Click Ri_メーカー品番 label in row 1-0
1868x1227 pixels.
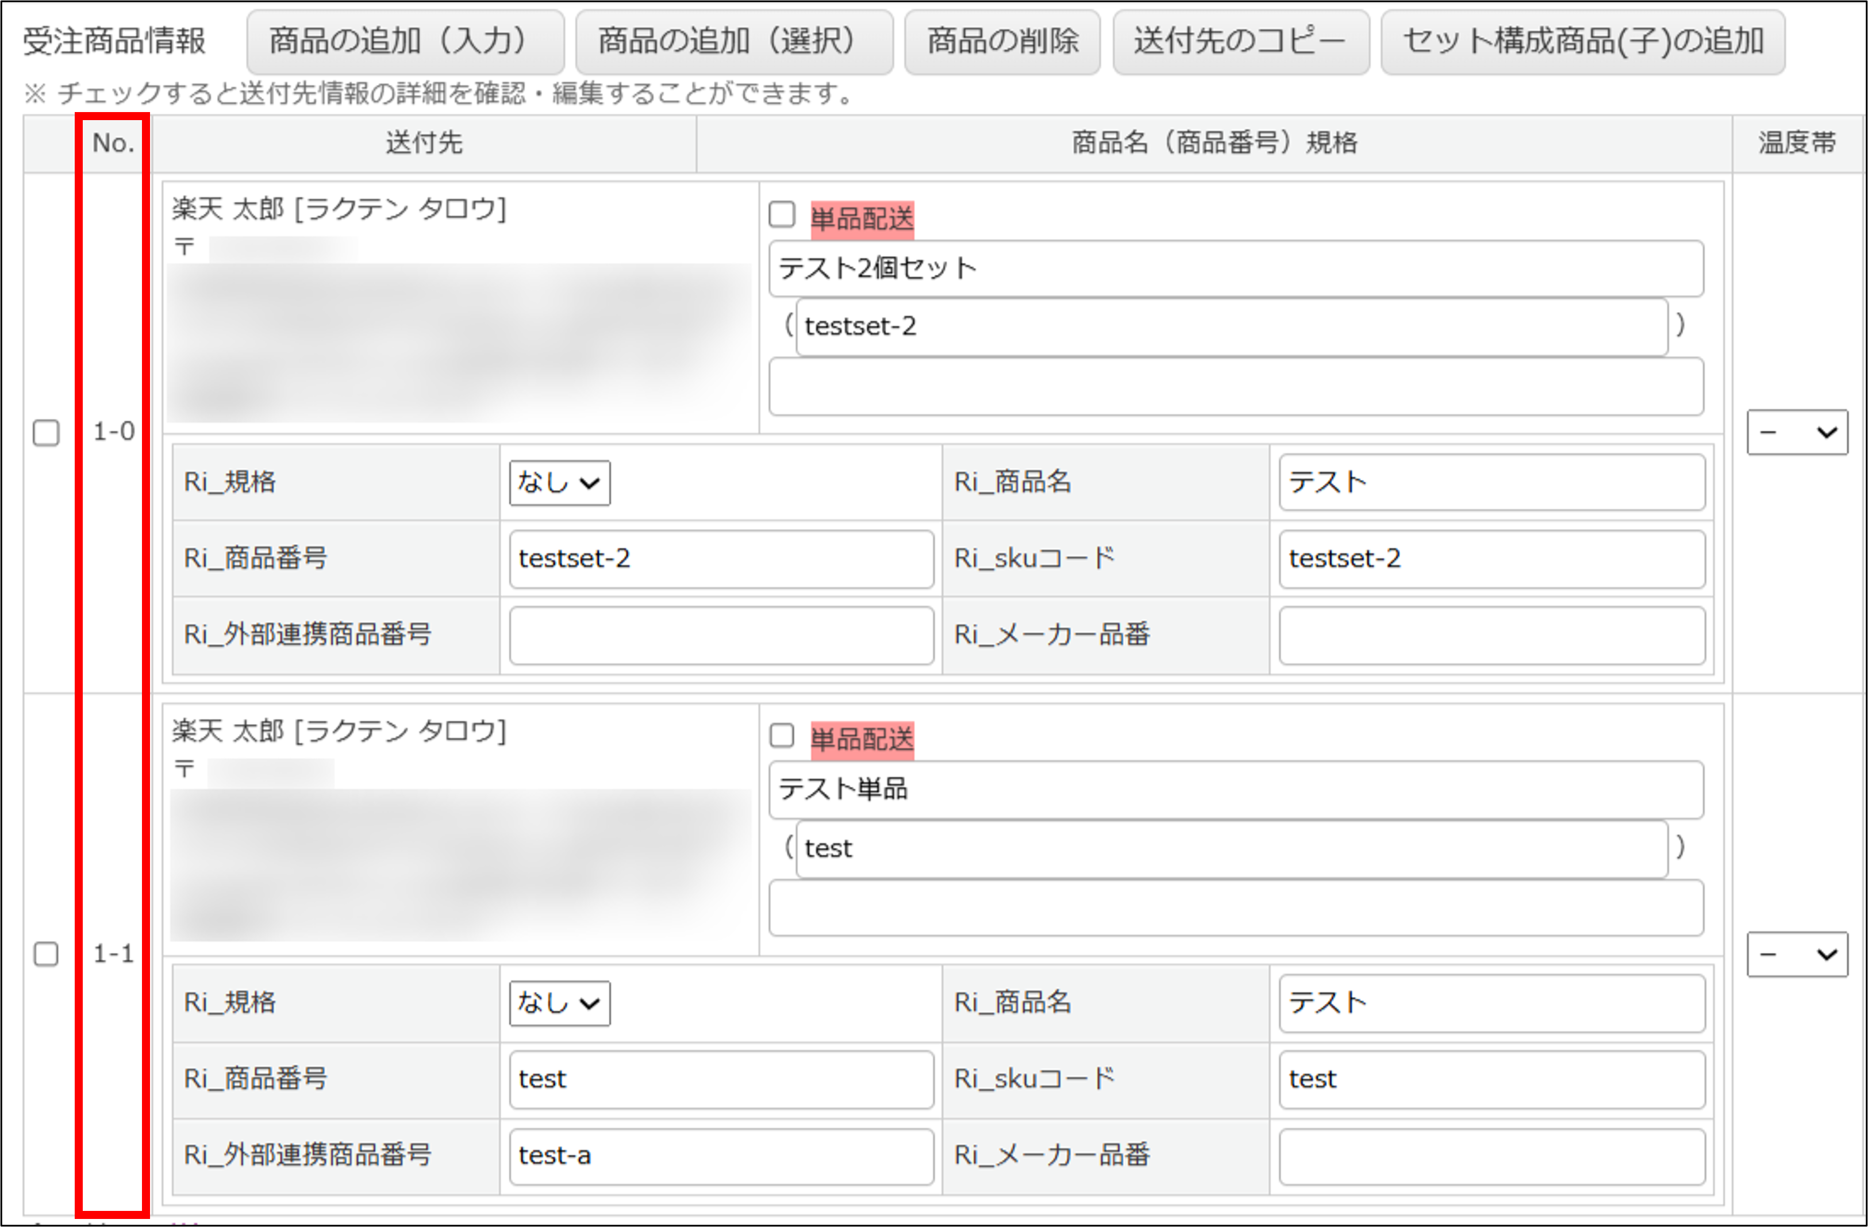pyautogui.click(x=1052, y=635)
